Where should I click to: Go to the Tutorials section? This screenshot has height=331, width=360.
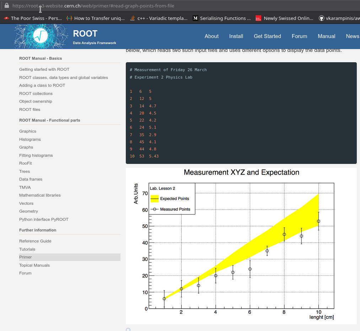tap(27, 249)
